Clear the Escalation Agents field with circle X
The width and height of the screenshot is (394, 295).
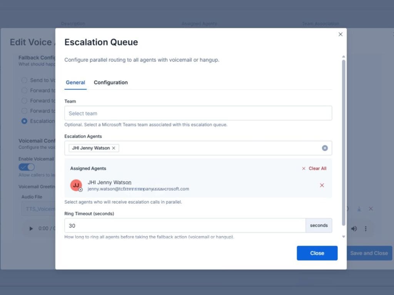325,148
